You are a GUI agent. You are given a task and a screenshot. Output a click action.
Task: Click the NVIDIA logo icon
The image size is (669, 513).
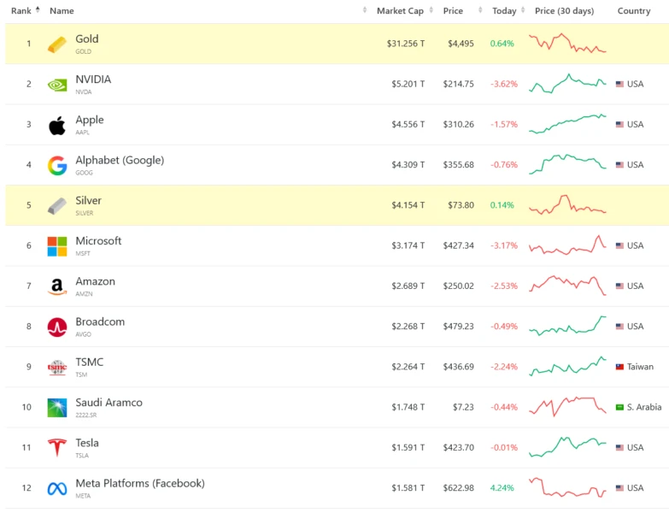click(56, 85)
